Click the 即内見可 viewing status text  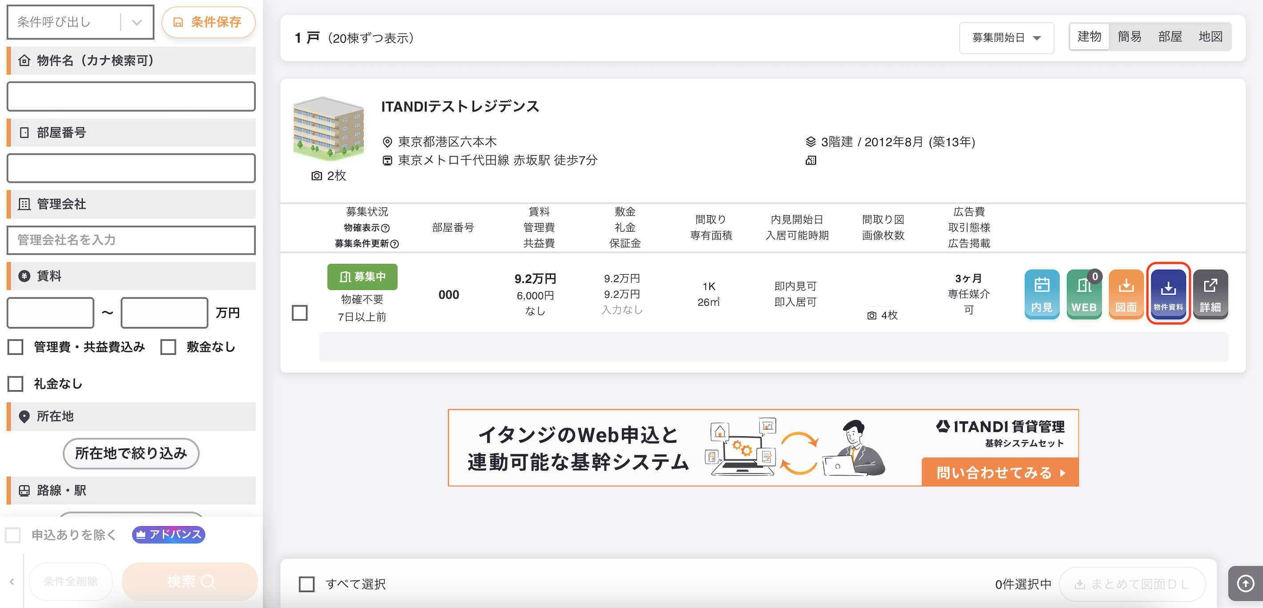pyautogui.click(x=795, y=286)
